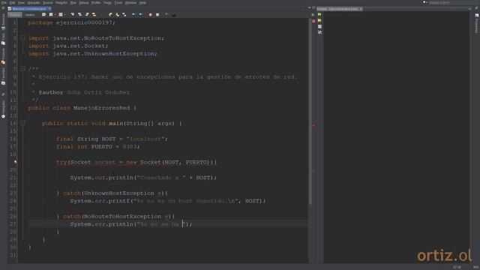Go forward in editor navigation history
The image size is (480, 270).
60,14
